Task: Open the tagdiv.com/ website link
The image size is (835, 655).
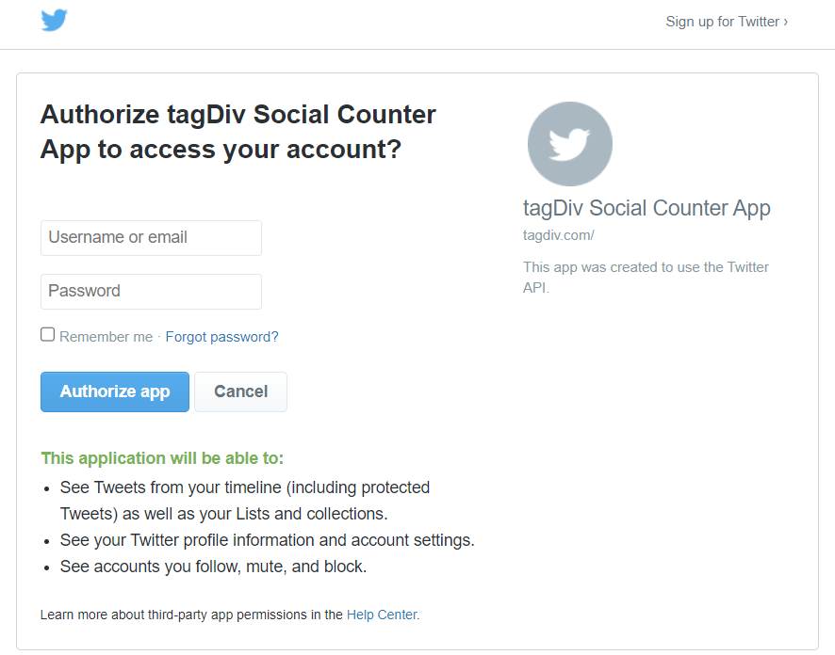Action: pos(559,235)
